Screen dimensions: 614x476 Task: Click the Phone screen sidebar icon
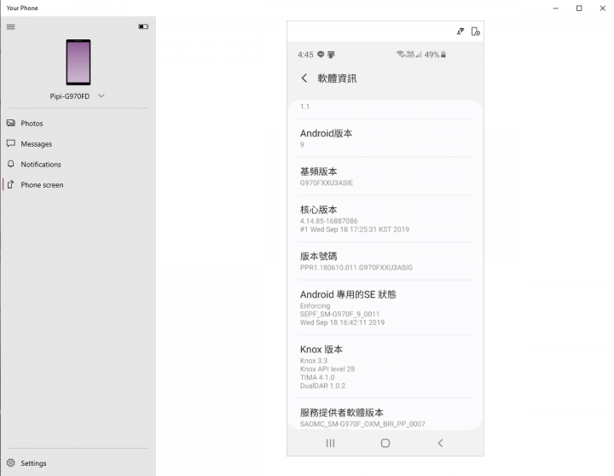(11, 184)
